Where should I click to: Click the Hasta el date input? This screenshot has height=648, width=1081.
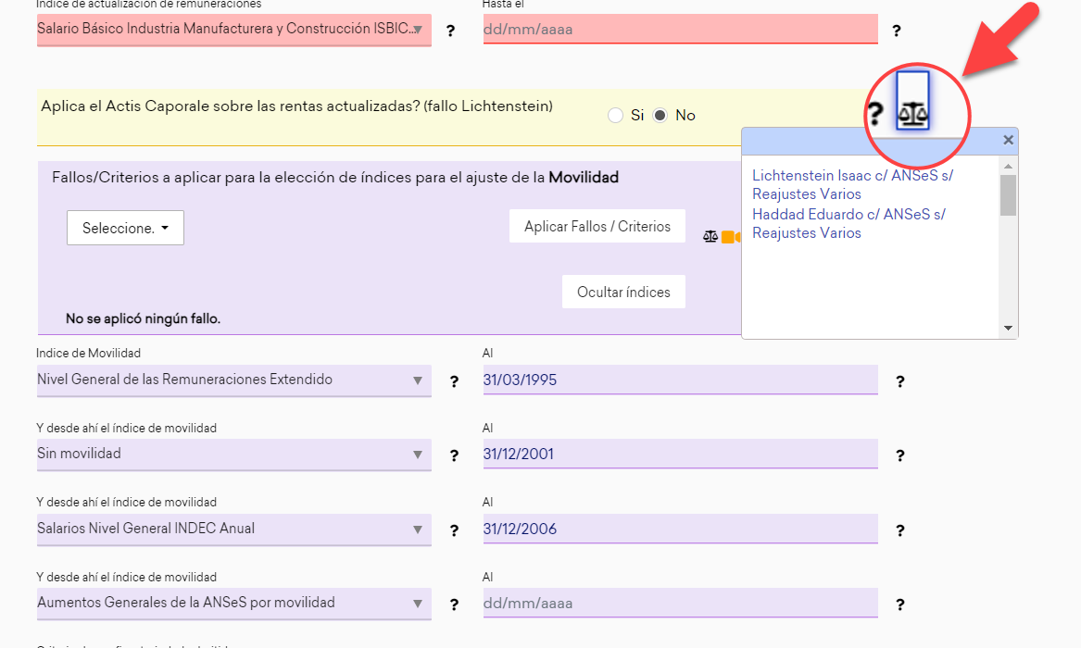[x=681, y=29]
